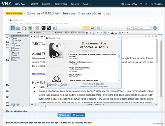Toggle the blue Inspector info icon
The image size is (165, 126).
155,28
